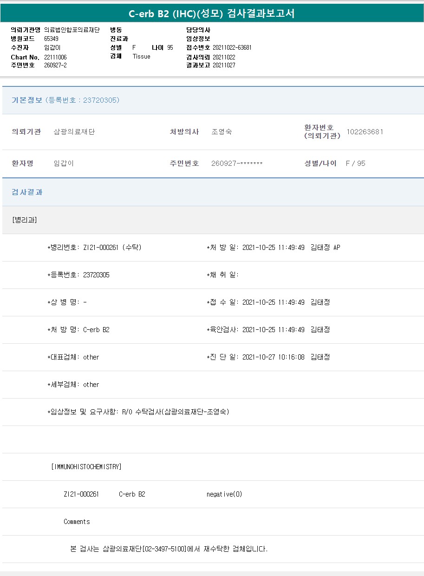The image size is (424, 576).
Task: Select the [병리과] department label
Action: coord(25,220)
